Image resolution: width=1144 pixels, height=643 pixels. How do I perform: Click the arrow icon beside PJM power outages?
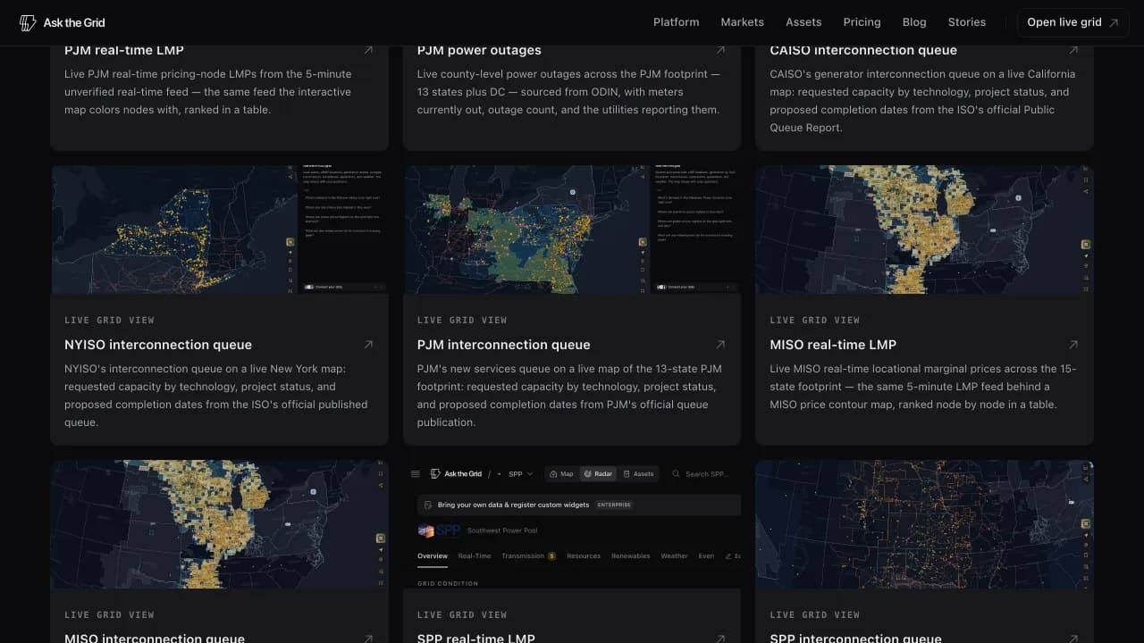(x=720, y=50)
